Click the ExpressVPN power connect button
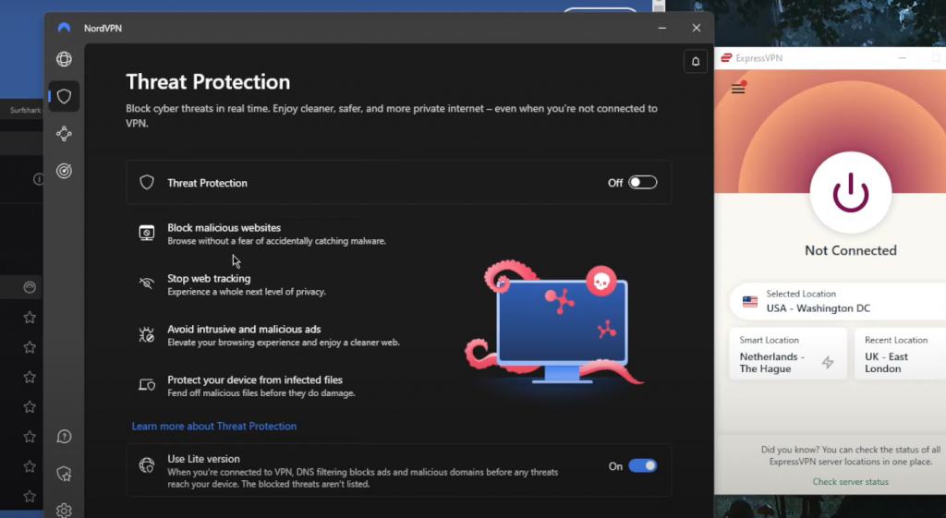946x518 pixels. coord(851,193)
